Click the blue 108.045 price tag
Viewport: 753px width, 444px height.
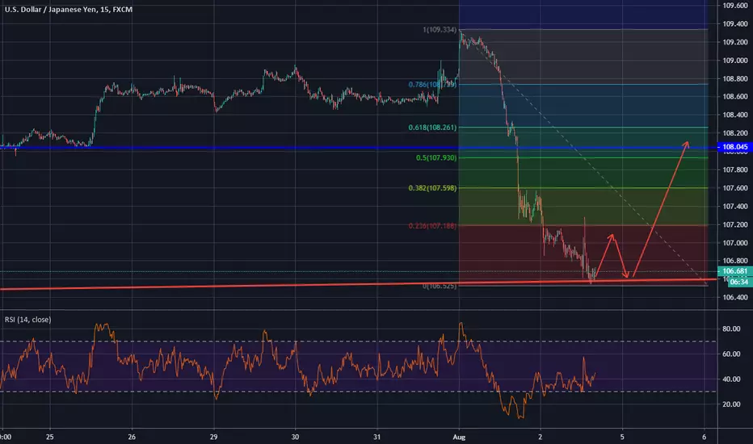point(734,147)
